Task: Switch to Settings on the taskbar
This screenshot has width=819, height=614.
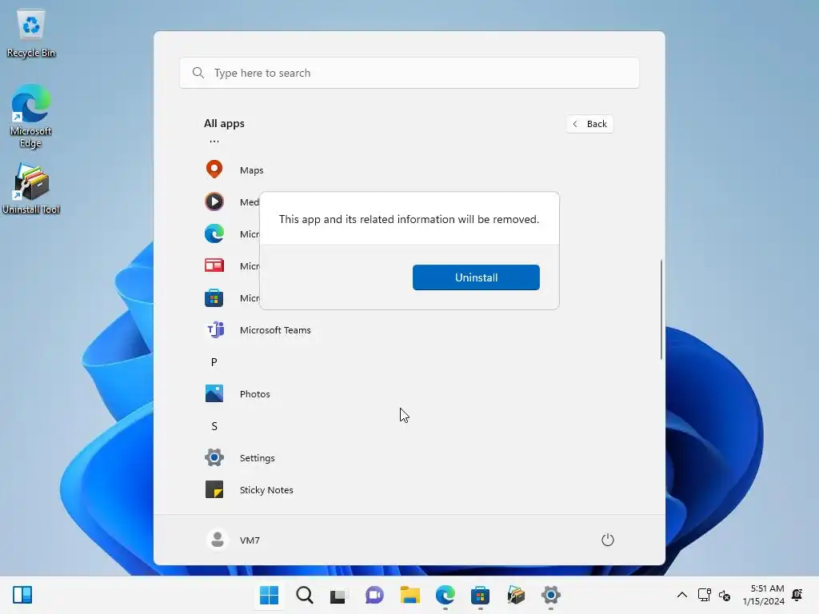Action: click(550, 595)
